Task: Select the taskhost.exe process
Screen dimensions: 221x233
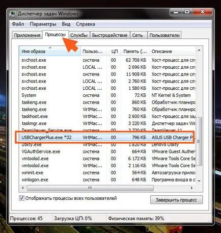Action: pos(107,116)
